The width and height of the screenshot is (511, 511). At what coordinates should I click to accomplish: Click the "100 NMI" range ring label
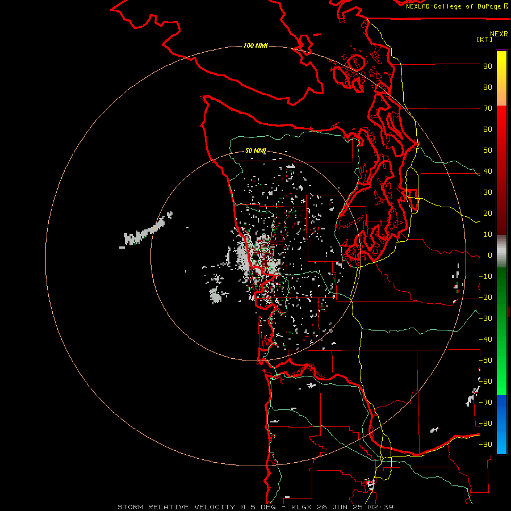click(x=256, y=45)
